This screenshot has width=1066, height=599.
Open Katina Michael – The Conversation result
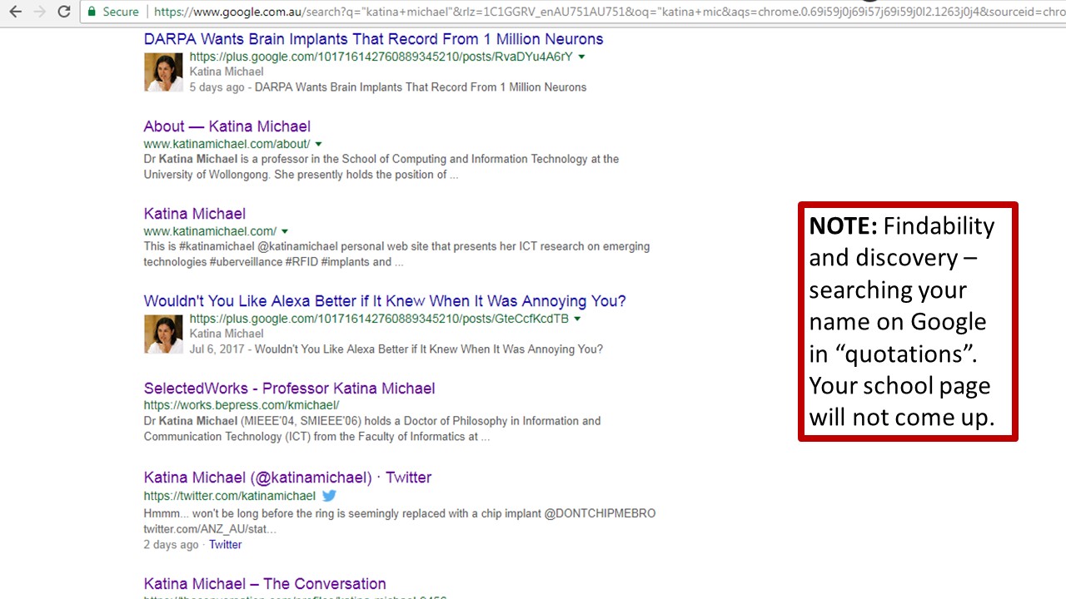pos(265,584)
